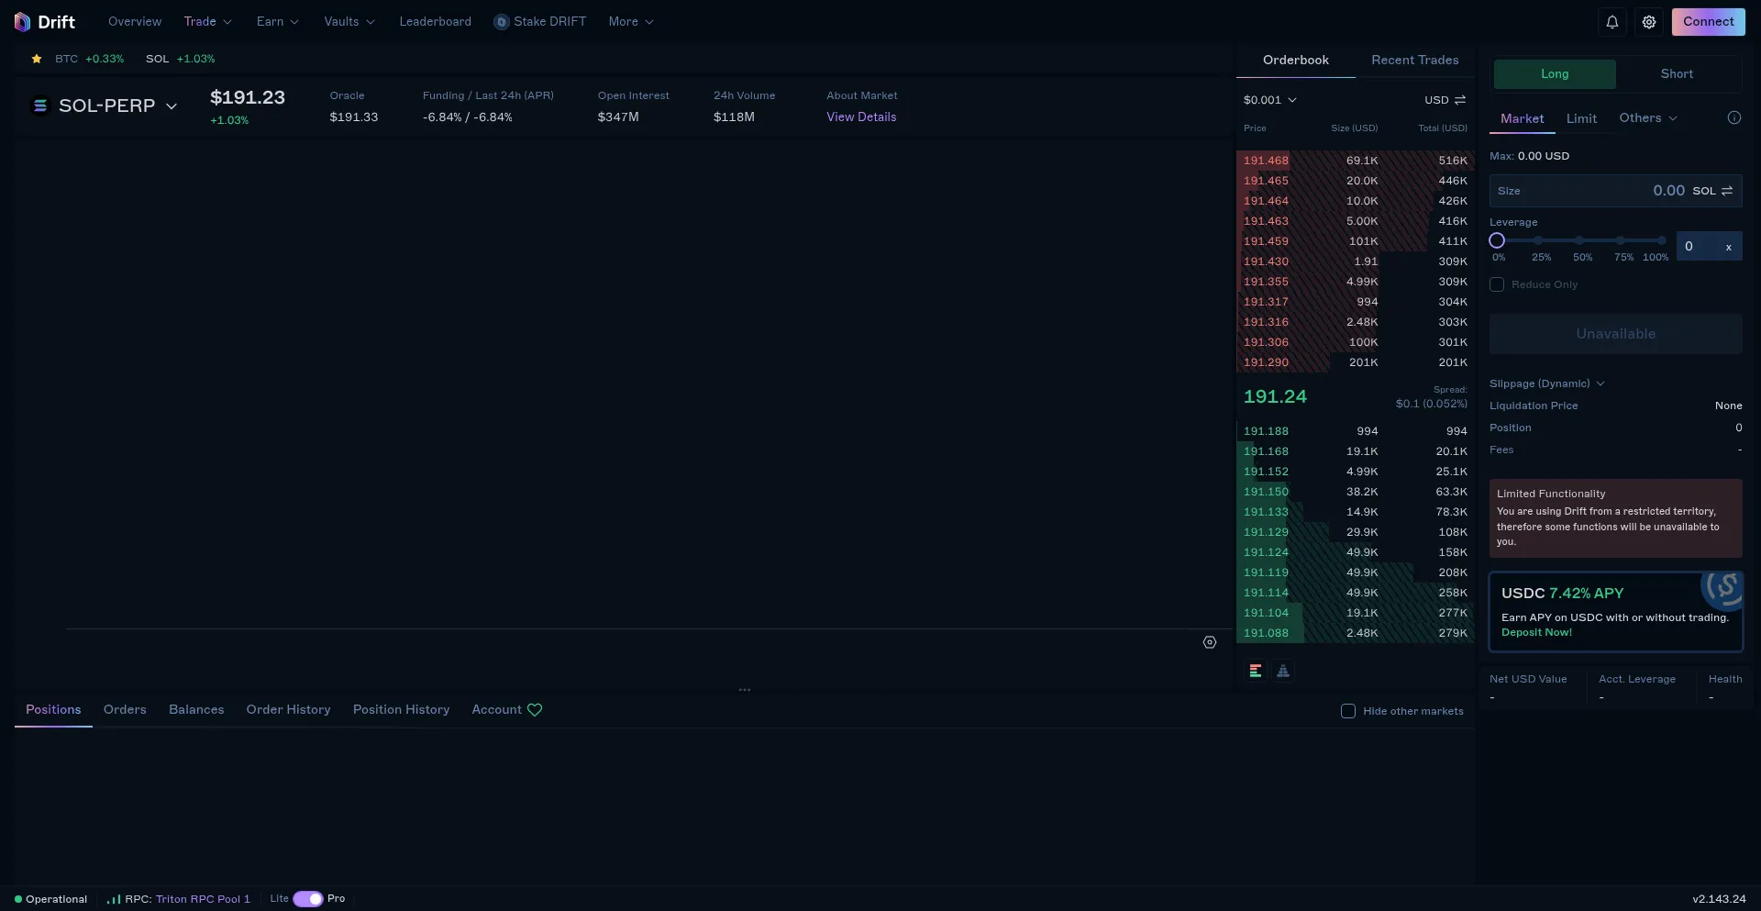Viewport: 1761px width, 911px height.
Task: Switch to the Recent Trades tab
Action: point(1414,60)
